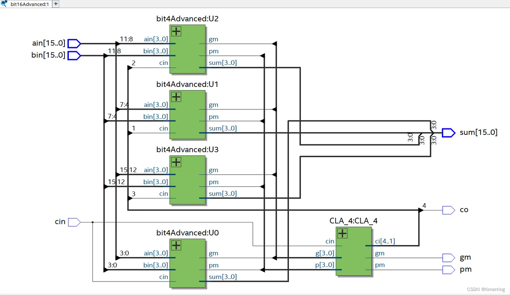Select ain[3..0] port of U2 block
This screenshot has width=510, height=295.
(x=156, y=39)
